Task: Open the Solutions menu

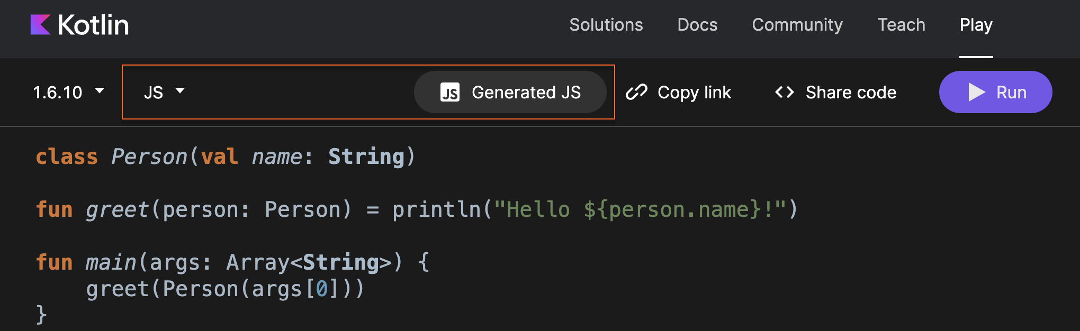Action: (606, 25)
